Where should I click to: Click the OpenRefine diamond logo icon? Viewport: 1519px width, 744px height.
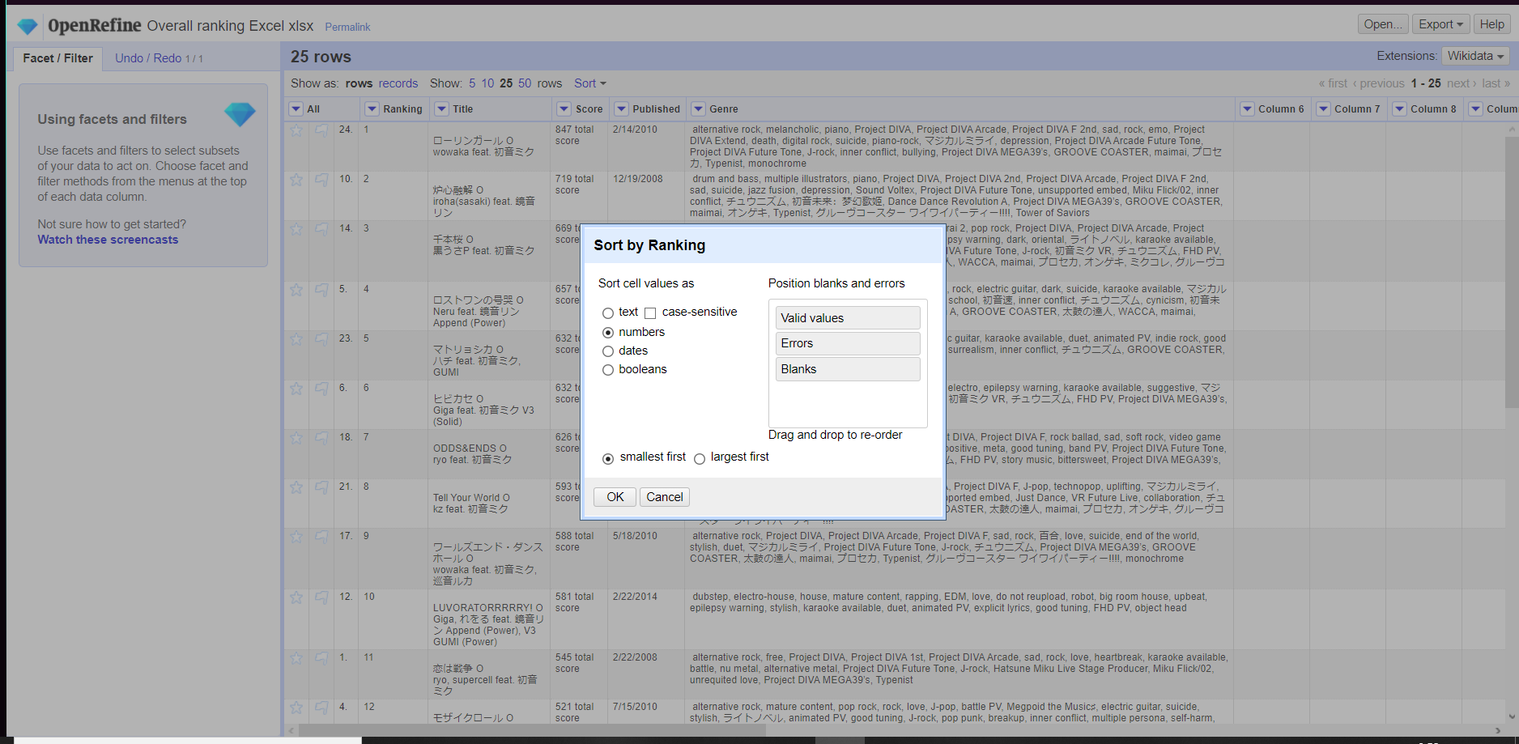pyautogui.click(x=28, y=26)
